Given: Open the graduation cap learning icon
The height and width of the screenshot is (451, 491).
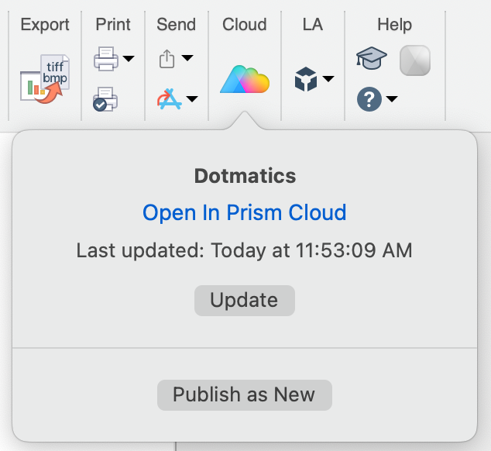Looking at the screenshot, I should (371, 59).
